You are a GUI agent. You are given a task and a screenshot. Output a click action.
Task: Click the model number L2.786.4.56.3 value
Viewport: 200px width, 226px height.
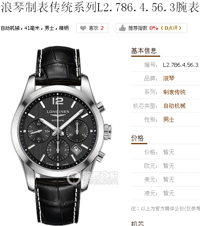pyautogui.click(x=181, y=65)
